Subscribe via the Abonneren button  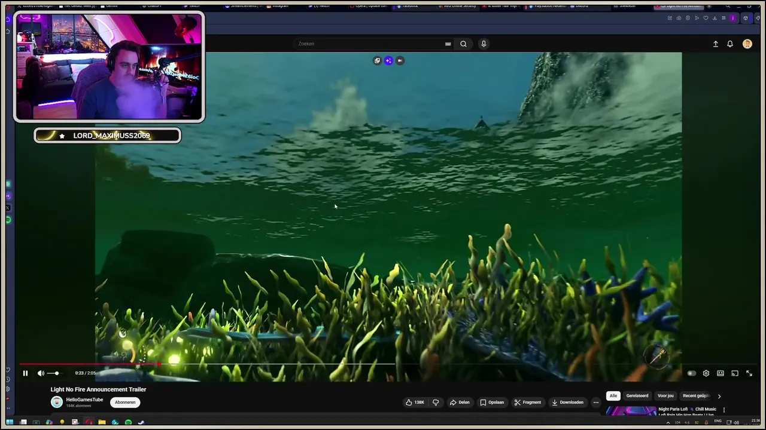(x=125, y=402)
